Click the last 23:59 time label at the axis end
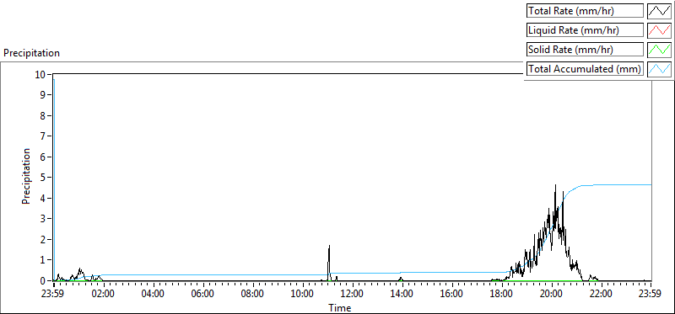675x314 pixels. [651, 295]
